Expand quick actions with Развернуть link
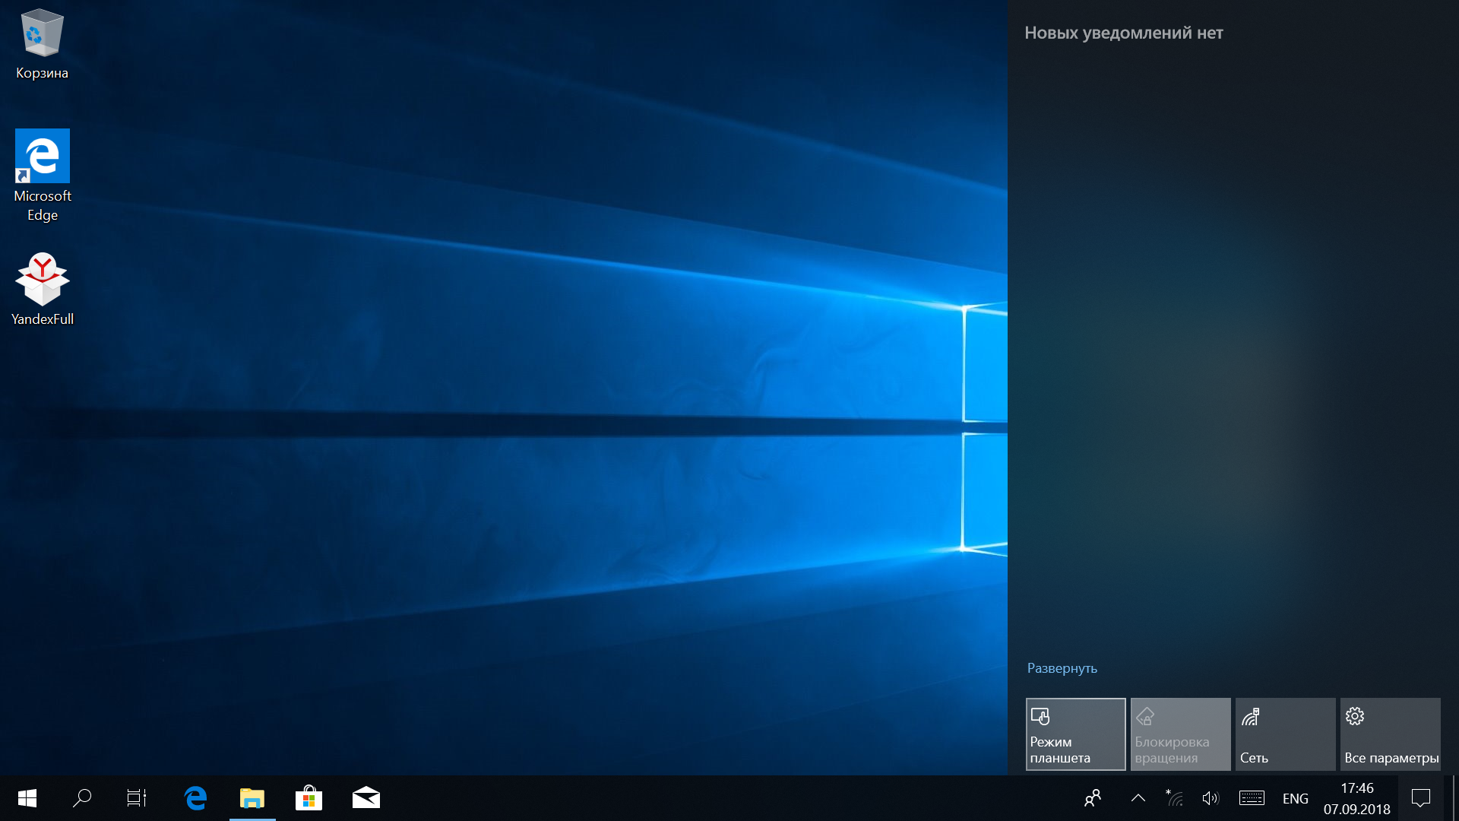The image size is (1459, 821). [x=1062, y=668]
